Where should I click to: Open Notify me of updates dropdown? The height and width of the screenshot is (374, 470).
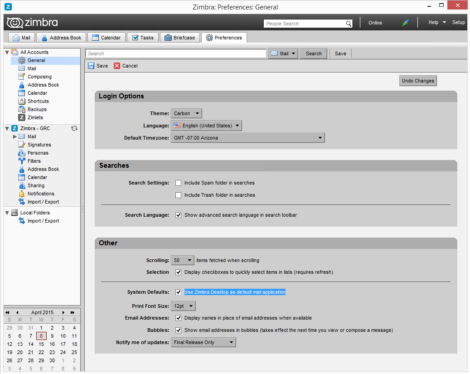click(x=203, y=343)
